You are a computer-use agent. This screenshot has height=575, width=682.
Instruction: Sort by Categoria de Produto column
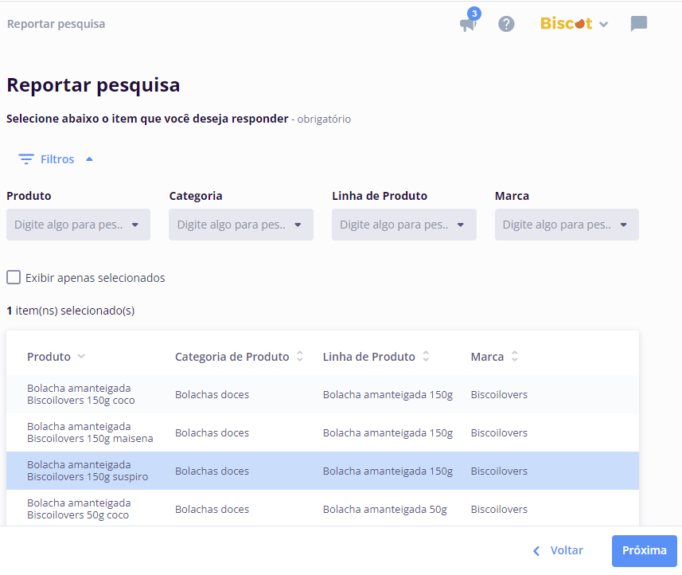coord(239,357)
